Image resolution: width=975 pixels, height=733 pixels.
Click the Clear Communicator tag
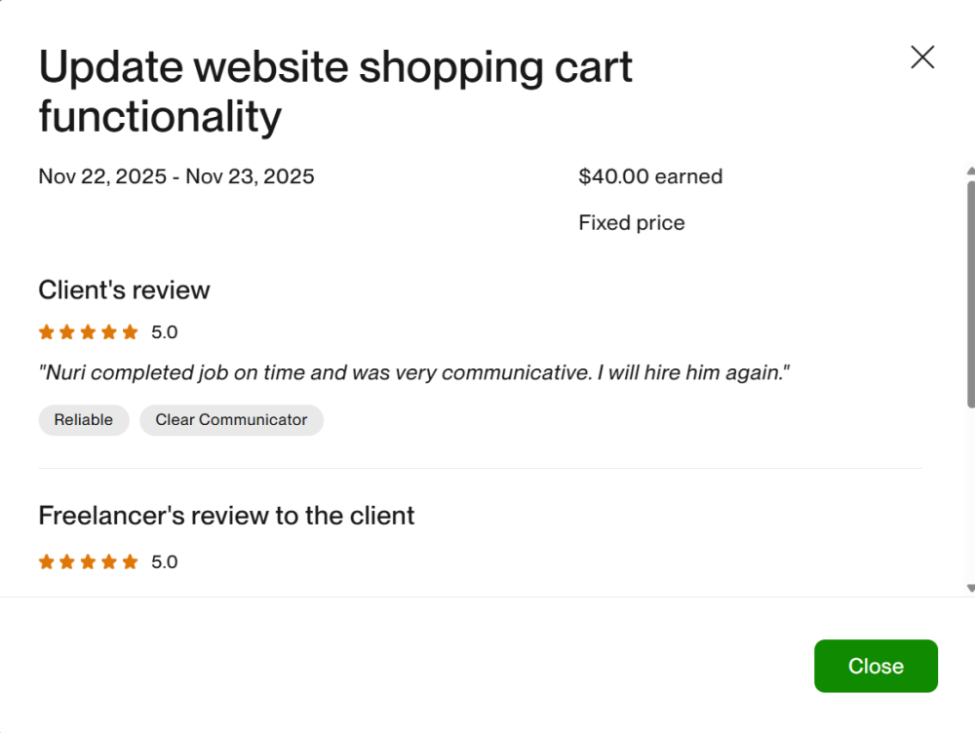231,420
